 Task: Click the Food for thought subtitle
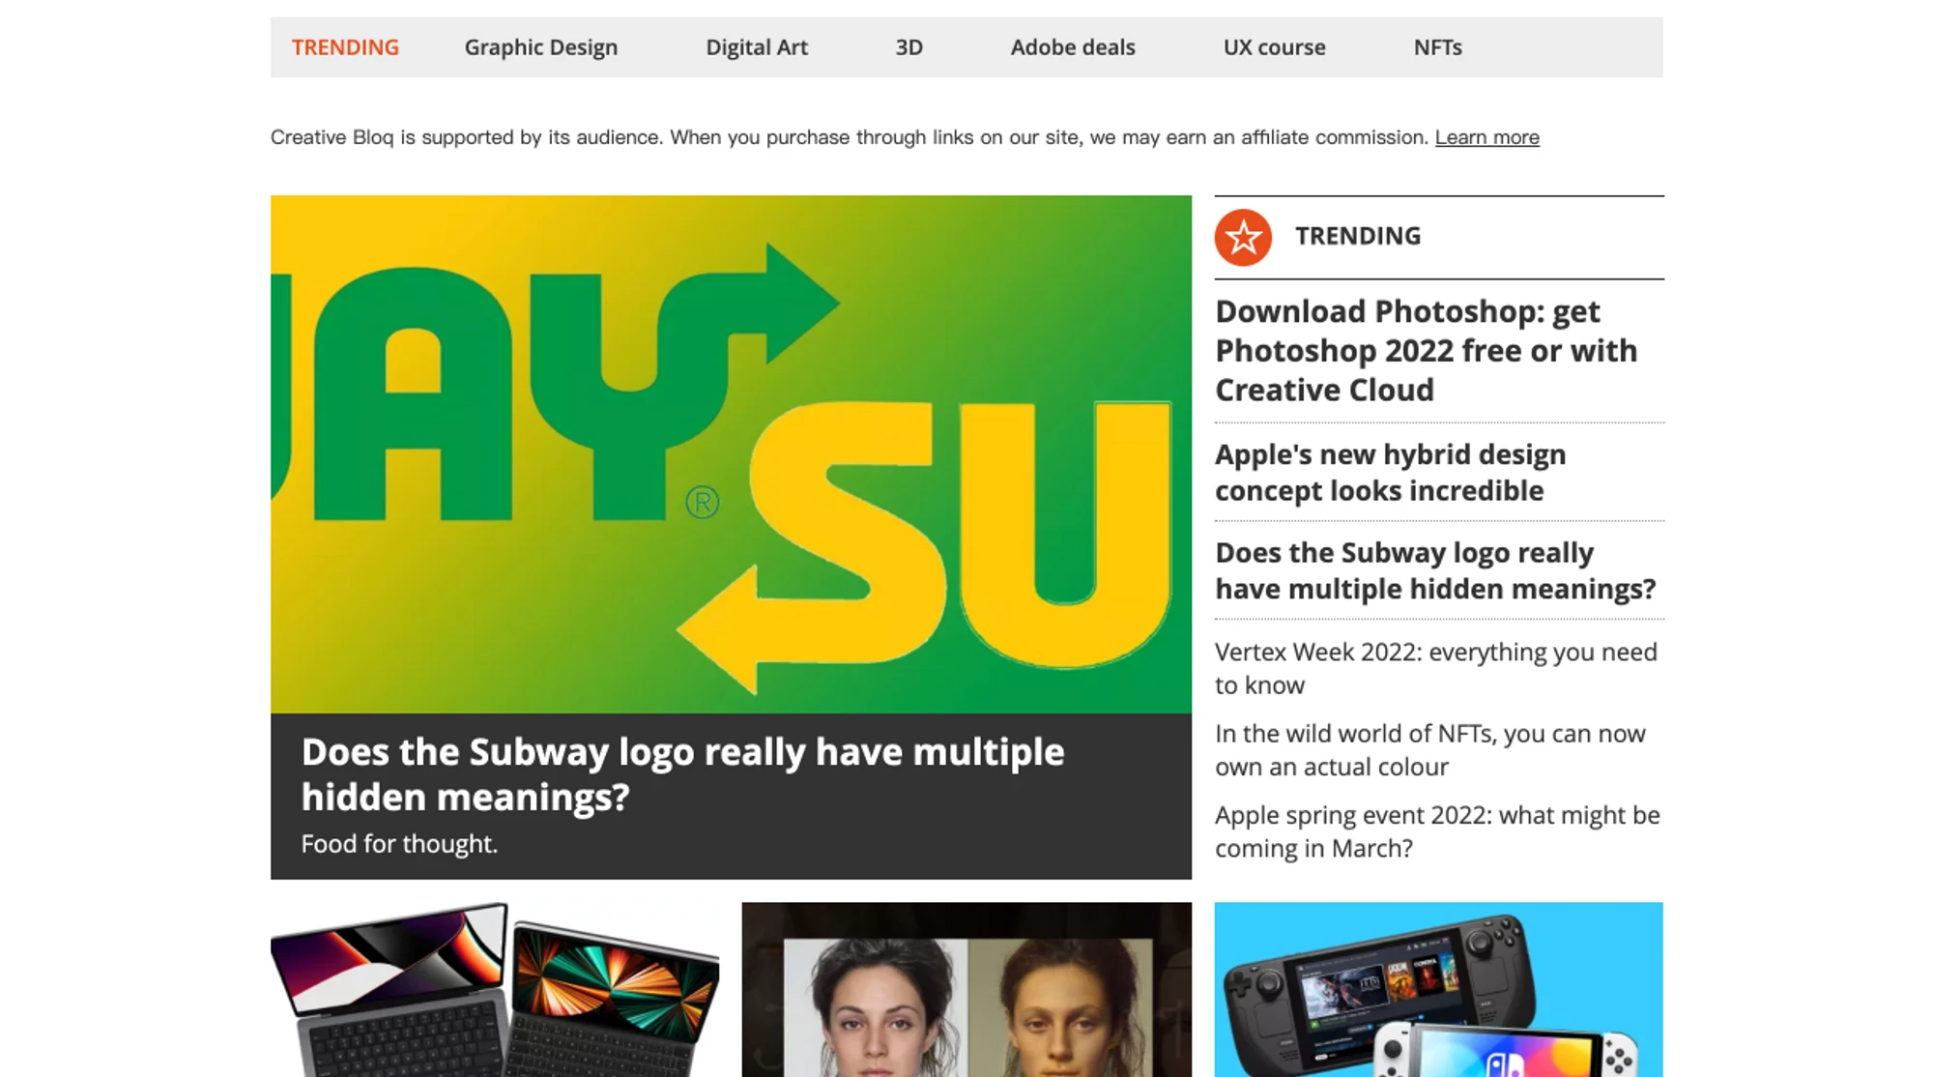coord(399,844)
